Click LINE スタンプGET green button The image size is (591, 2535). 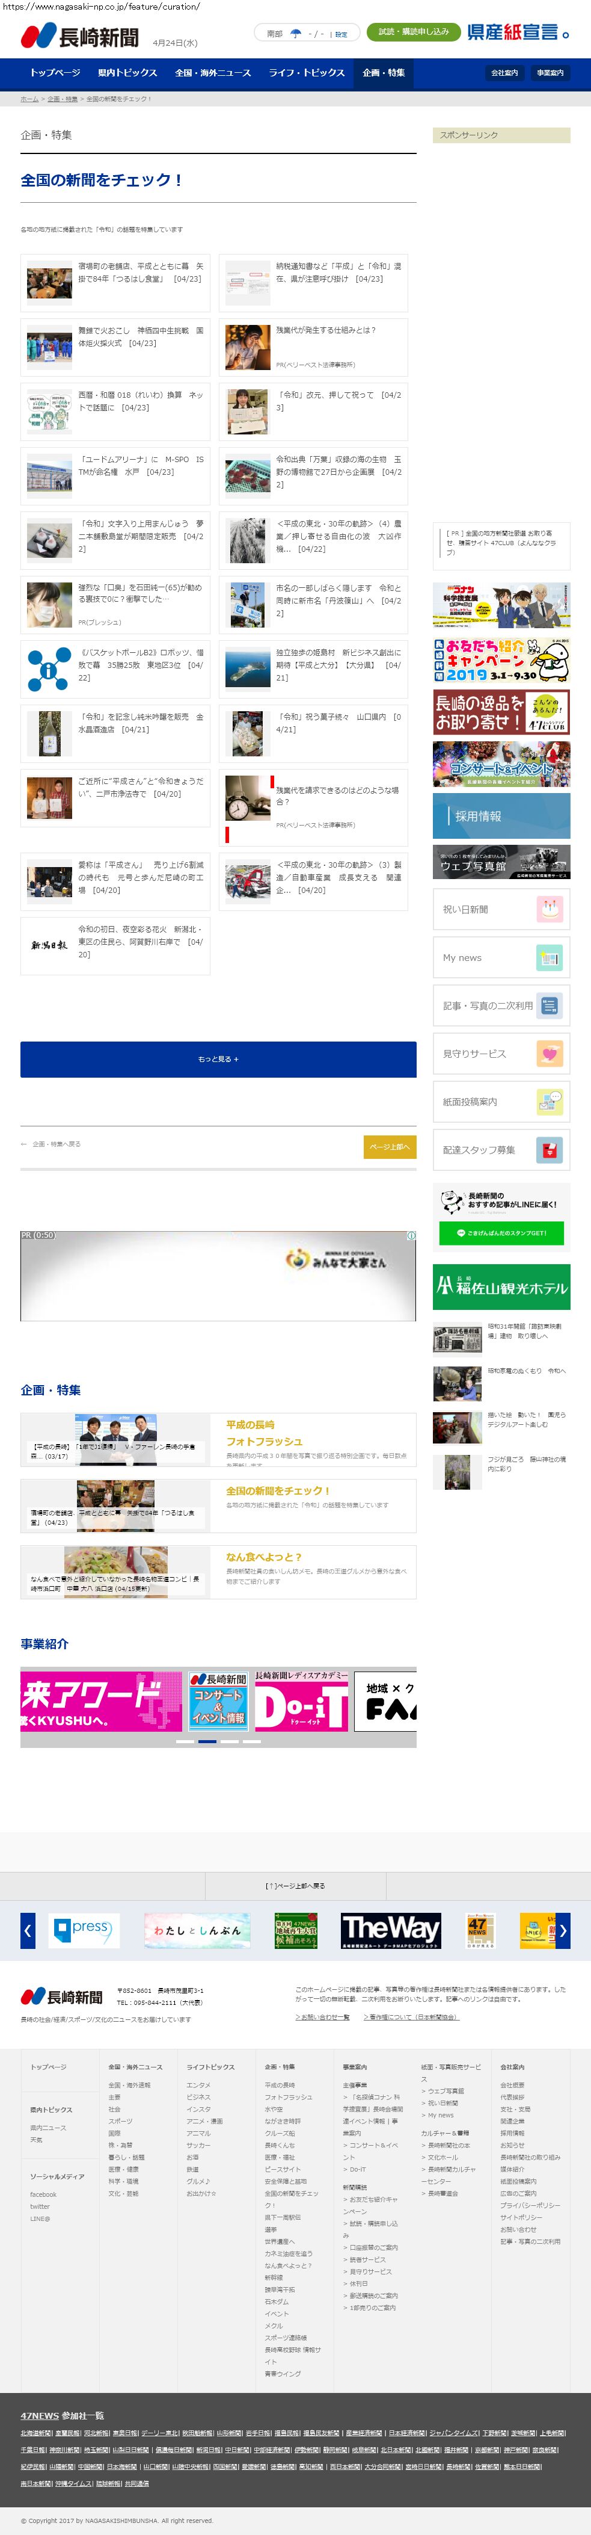point(501,1232)
